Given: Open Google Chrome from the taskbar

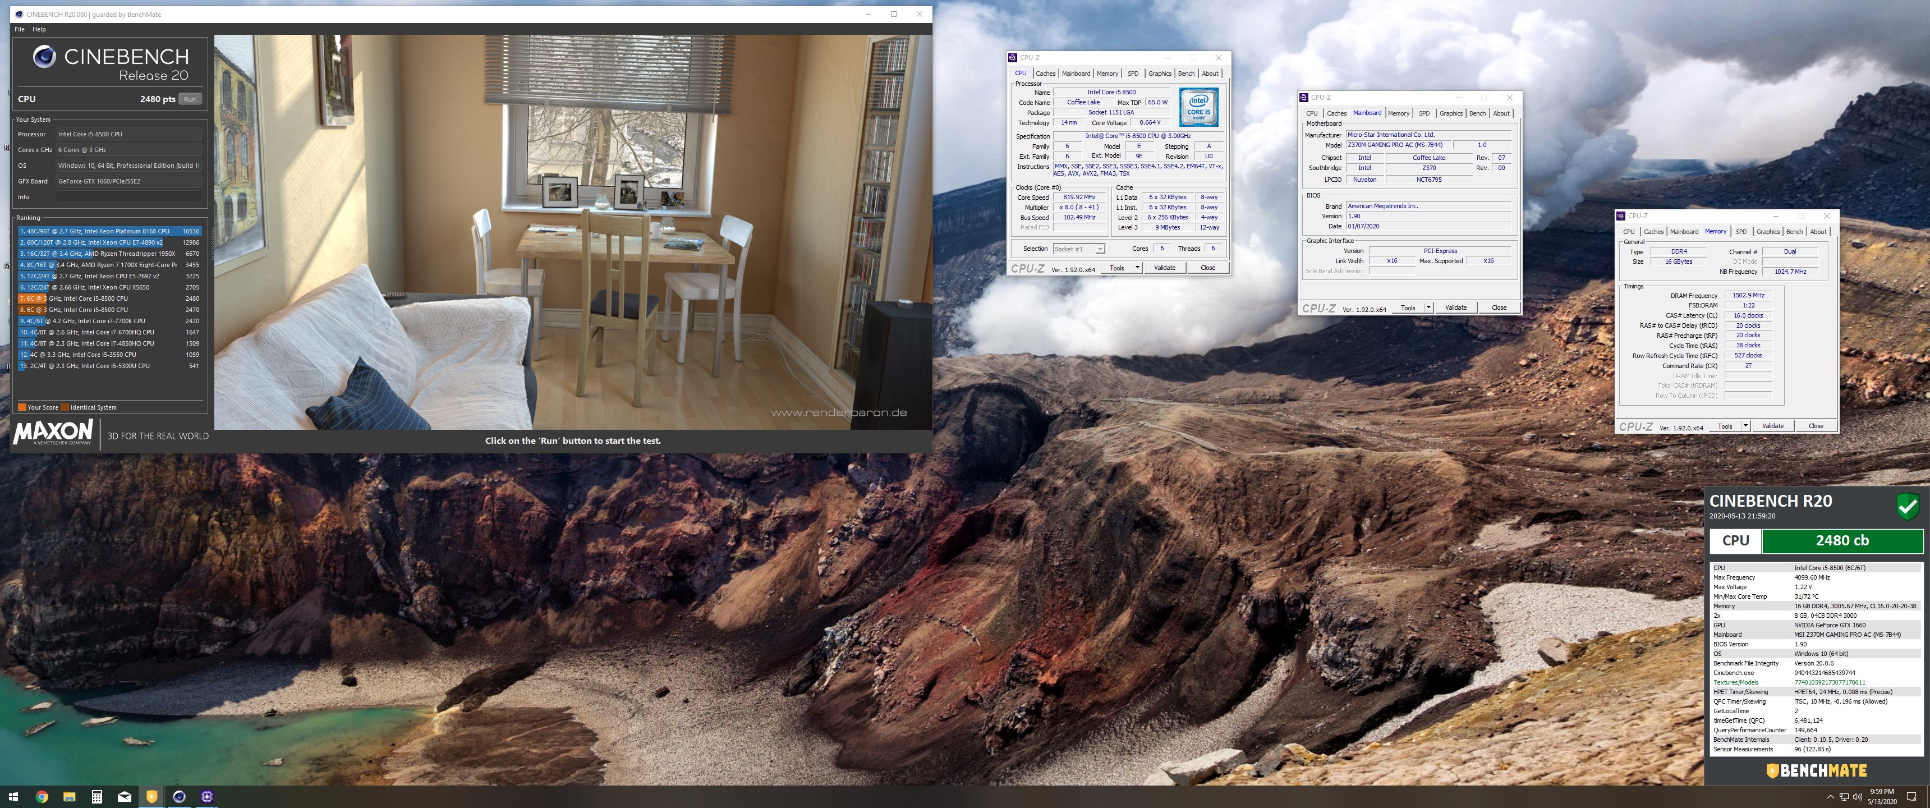Looking at the screenshot, I should coord(42,797).
